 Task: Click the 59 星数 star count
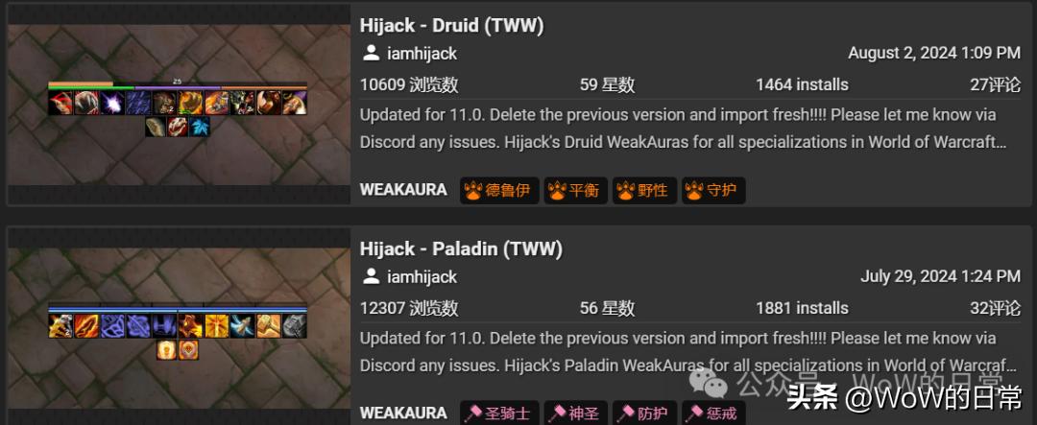(607, 84)
